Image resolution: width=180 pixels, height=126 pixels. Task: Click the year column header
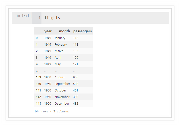coord(48,31)
